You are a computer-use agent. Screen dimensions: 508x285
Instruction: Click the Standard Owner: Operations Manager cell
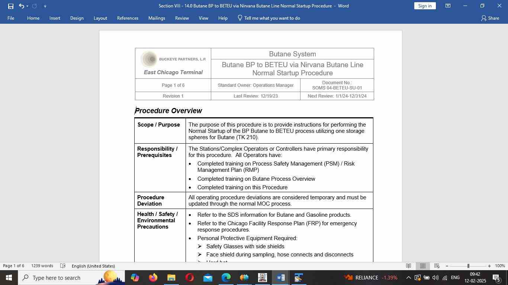click(x=255, y=85)
